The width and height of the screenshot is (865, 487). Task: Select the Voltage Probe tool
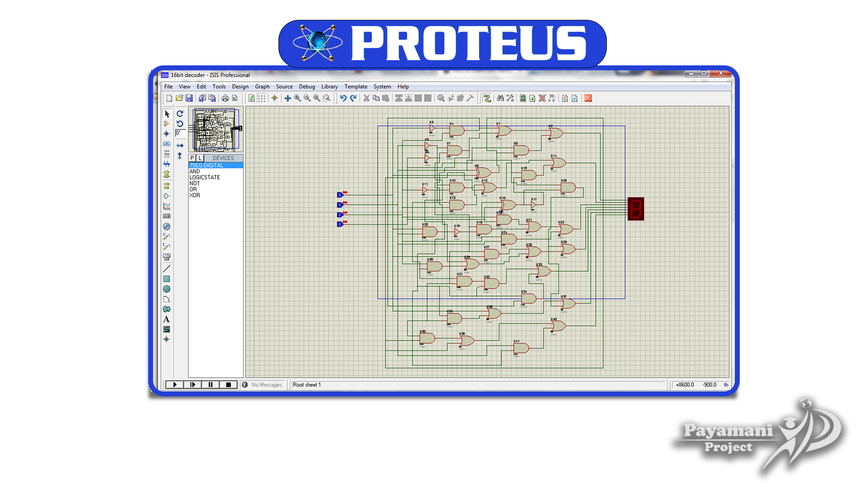(167, 237)
